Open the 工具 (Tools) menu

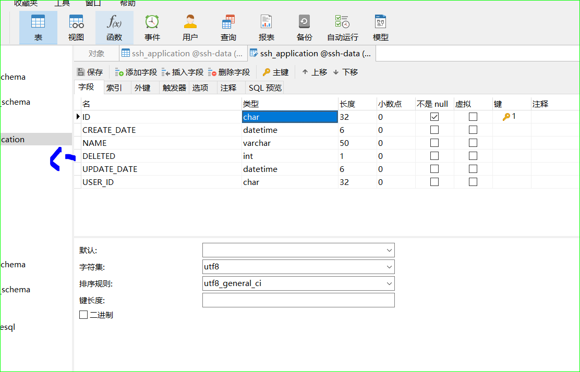pyautogui.click(x=62, y=3)
